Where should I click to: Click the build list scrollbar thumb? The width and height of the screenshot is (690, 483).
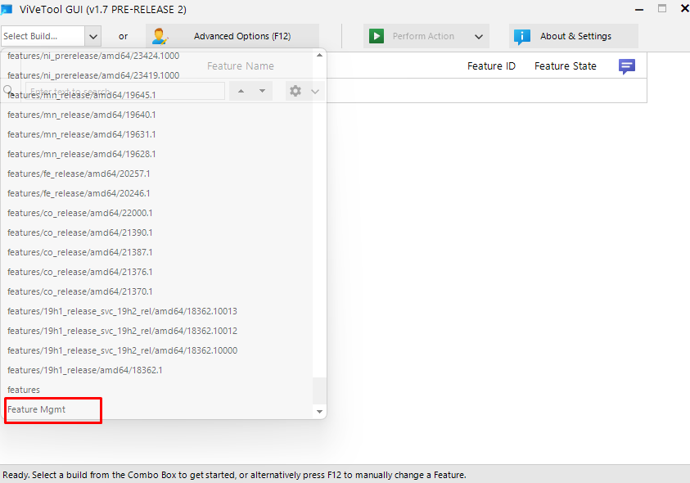point(319,391)
